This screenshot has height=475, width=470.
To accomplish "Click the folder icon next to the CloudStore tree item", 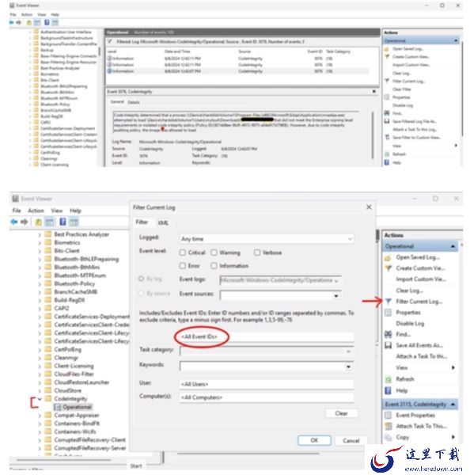I will (47, 390).
